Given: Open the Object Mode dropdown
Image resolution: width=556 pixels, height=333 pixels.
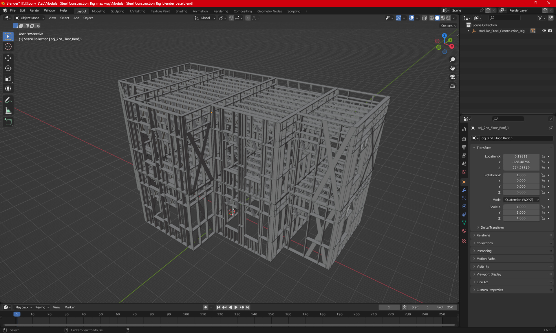Looking at the screenshot, I should [x=30, y=18].
